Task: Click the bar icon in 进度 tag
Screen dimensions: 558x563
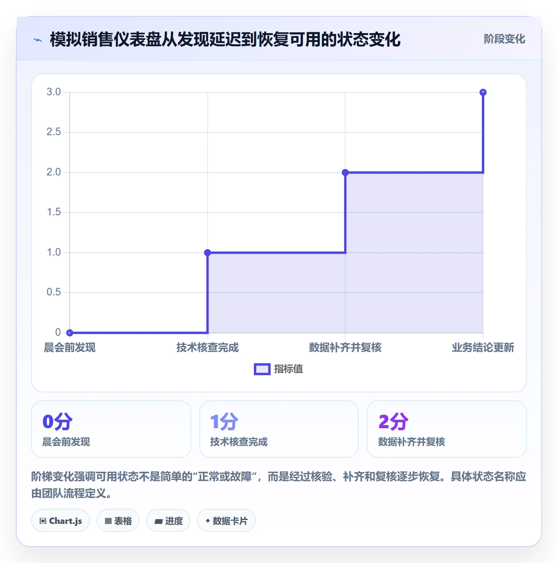Action: click(159, 521)
